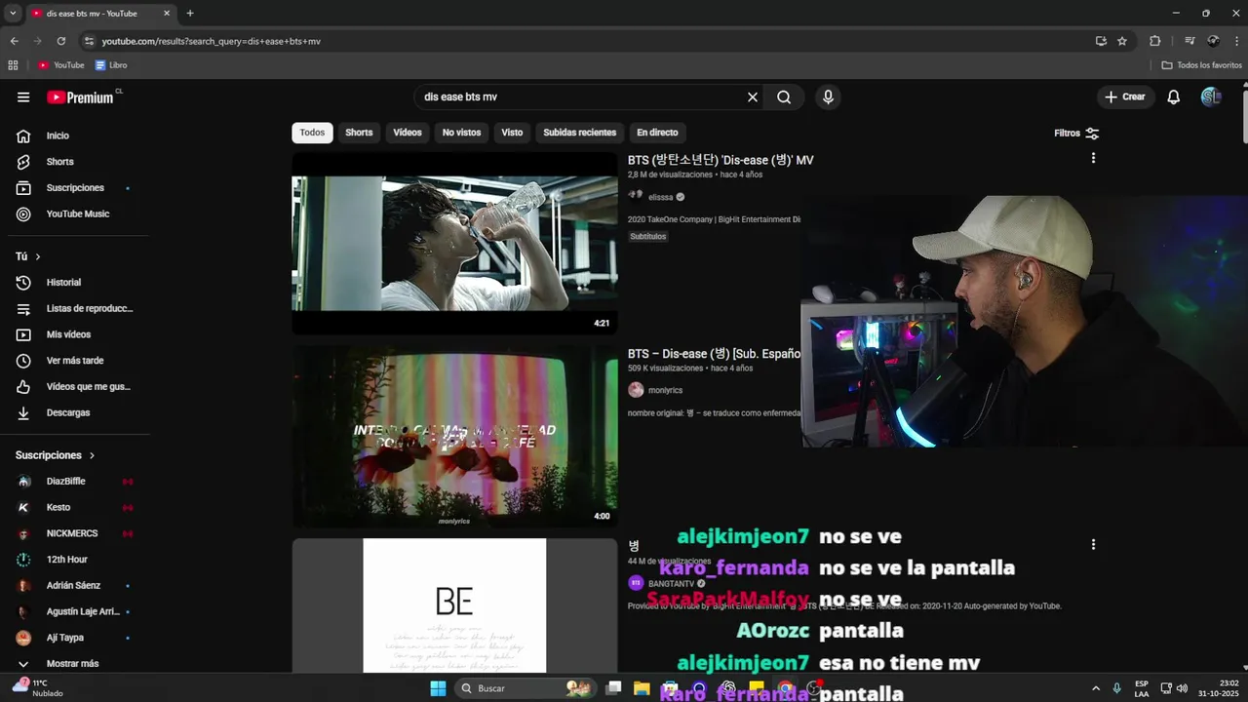Open the tab search dropdown arrow

(13, 14)
